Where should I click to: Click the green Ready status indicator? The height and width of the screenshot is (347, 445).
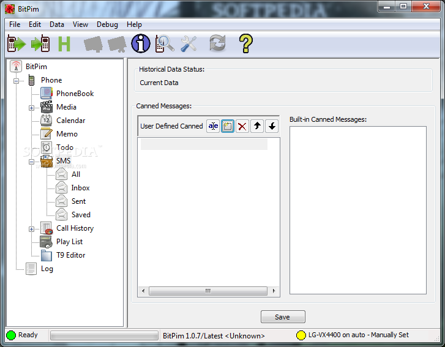(11, 335)
